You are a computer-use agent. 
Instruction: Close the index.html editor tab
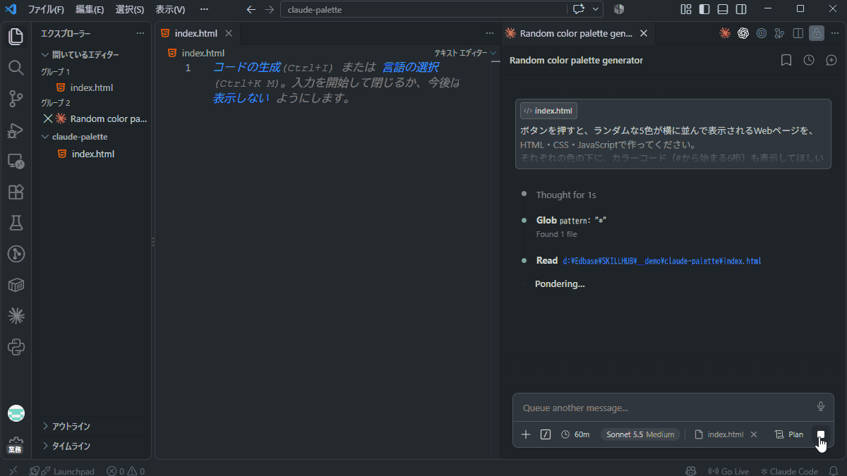pyautogui.click(x=229, y=33)
